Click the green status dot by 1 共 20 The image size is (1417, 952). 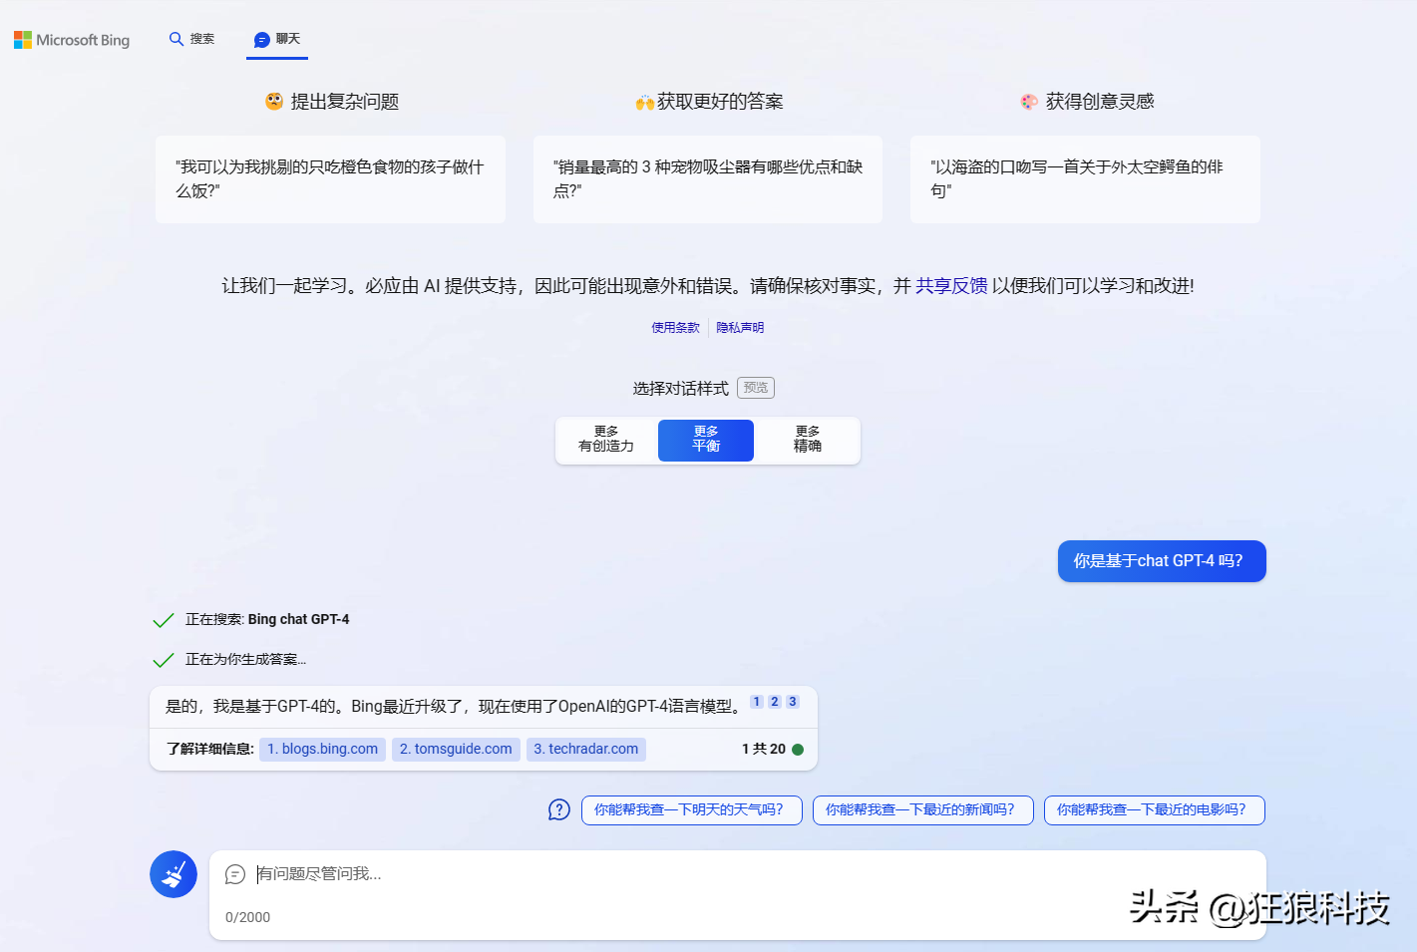[798, 750]
